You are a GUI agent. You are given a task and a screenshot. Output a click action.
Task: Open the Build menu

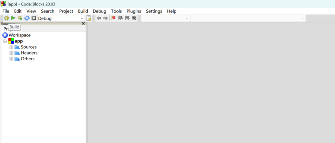tap(83, 11)
